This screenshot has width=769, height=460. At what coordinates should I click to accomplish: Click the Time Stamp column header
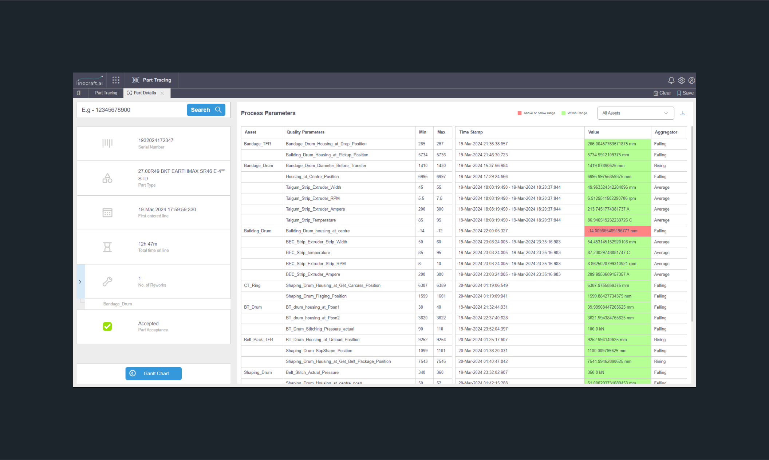[x=520, y=132]
